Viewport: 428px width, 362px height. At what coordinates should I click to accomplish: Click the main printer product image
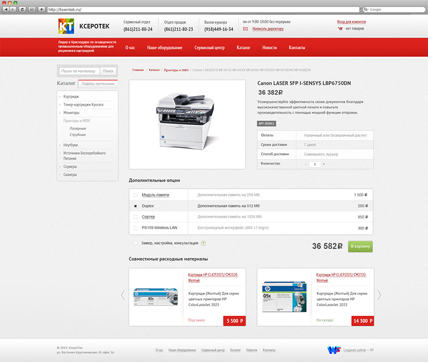(187, 124)
